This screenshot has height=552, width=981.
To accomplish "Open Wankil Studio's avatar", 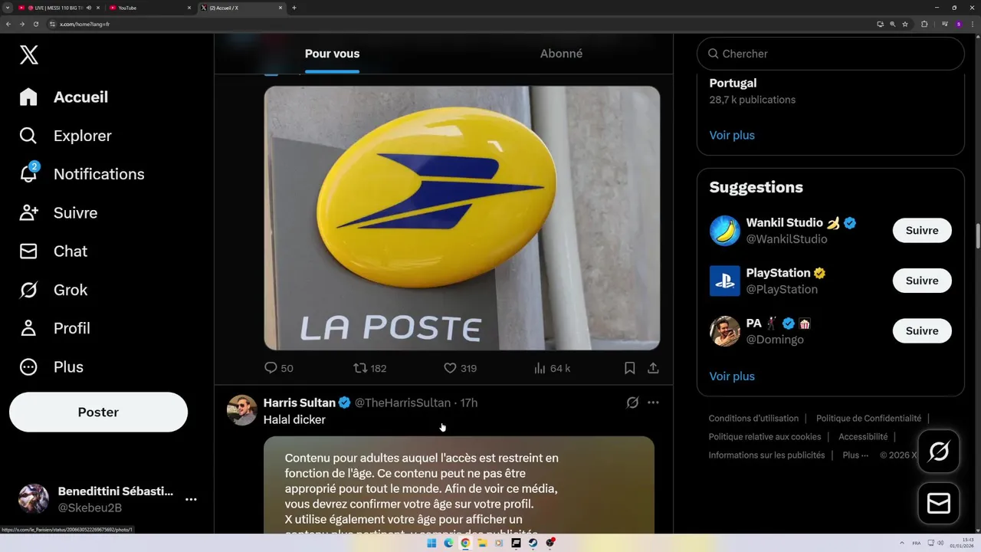I will coord(724,231).
